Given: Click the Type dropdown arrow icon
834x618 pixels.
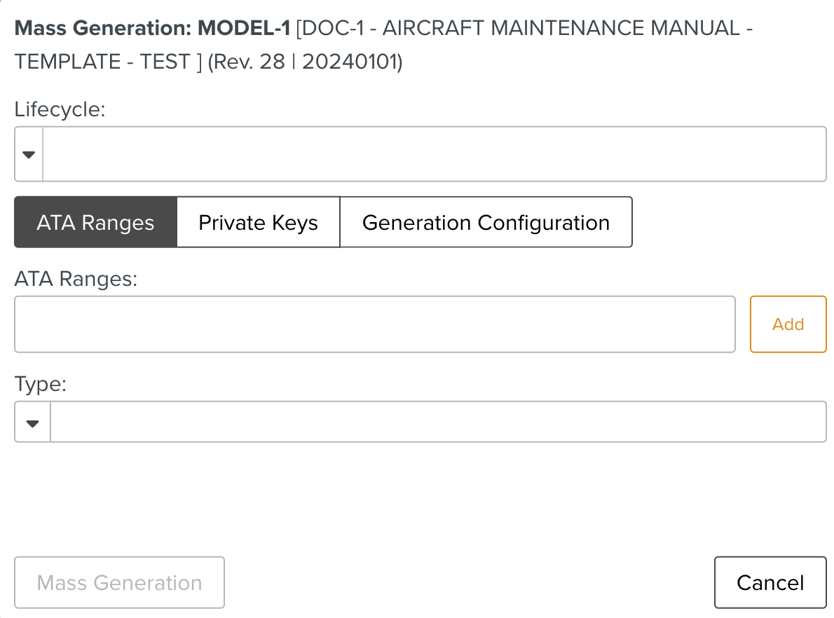Looking at the screenshot, I should 32,423.
